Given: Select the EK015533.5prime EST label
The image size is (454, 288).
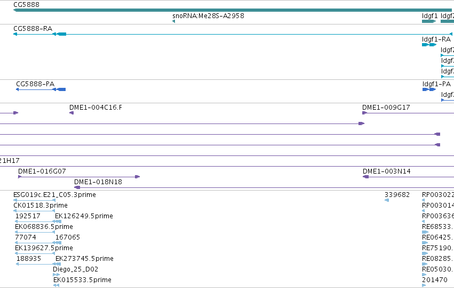Looking at the screenshot, I should click(82, 280).
